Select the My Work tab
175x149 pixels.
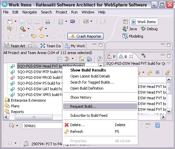(75, 46)
